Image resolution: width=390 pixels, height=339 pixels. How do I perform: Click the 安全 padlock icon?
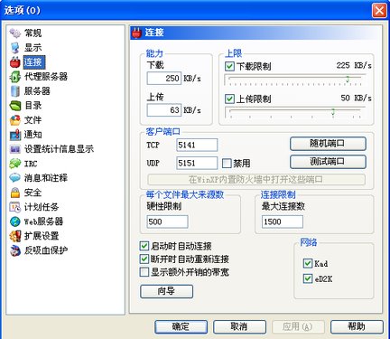click(x=15, y=193)
